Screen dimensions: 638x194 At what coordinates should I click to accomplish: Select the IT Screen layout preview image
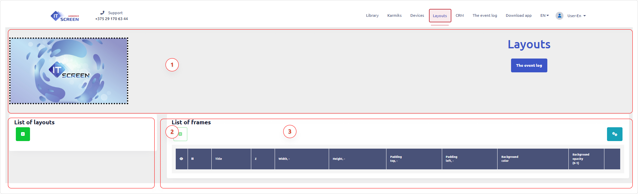69,71
